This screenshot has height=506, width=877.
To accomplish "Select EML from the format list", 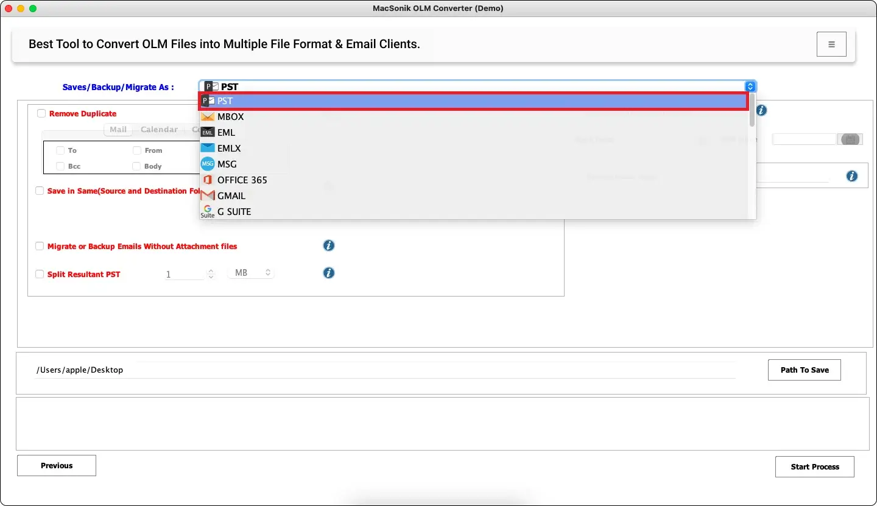I will (x=474, y=133).
